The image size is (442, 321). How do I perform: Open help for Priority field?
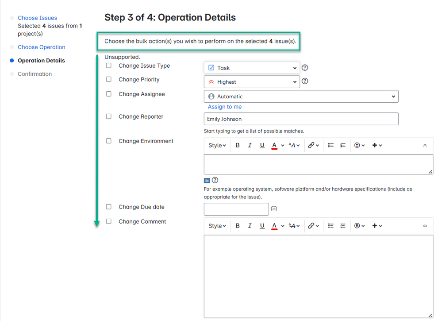(305, 81)
